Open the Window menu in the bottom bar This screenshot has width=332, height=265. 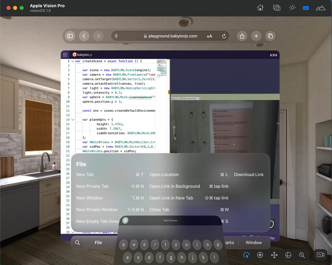click(x=254, y=242)
